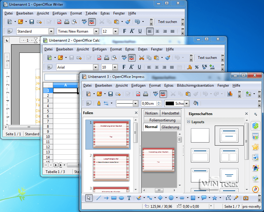This screenshot has width=264, height=212.
Task: Export as PDF in the Writer window
Action: [59, 22]
